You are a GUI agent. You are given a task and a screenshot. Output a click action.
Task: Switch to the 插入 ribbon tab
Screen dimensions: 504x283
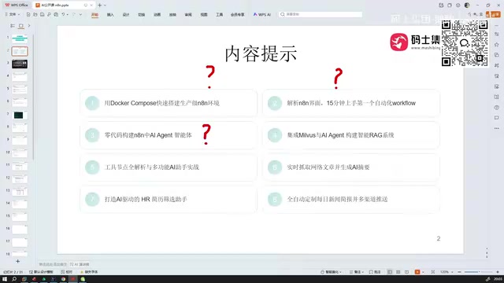tap(110, 15)
